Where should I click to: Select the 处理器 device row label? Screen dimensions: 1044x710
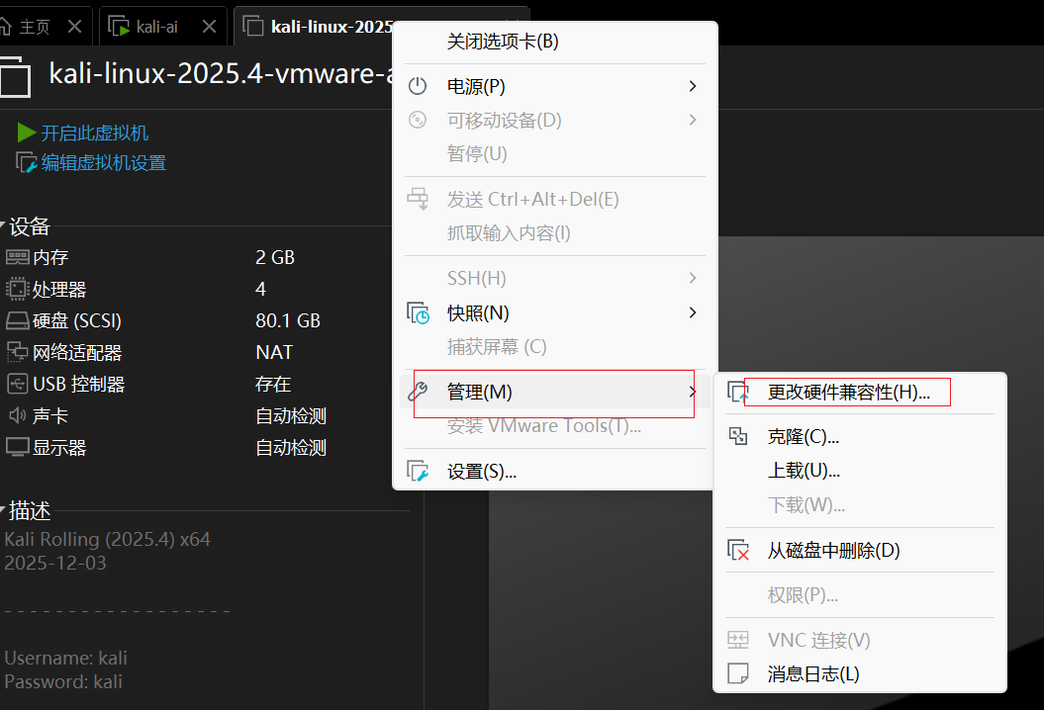[x=59, y=290]
